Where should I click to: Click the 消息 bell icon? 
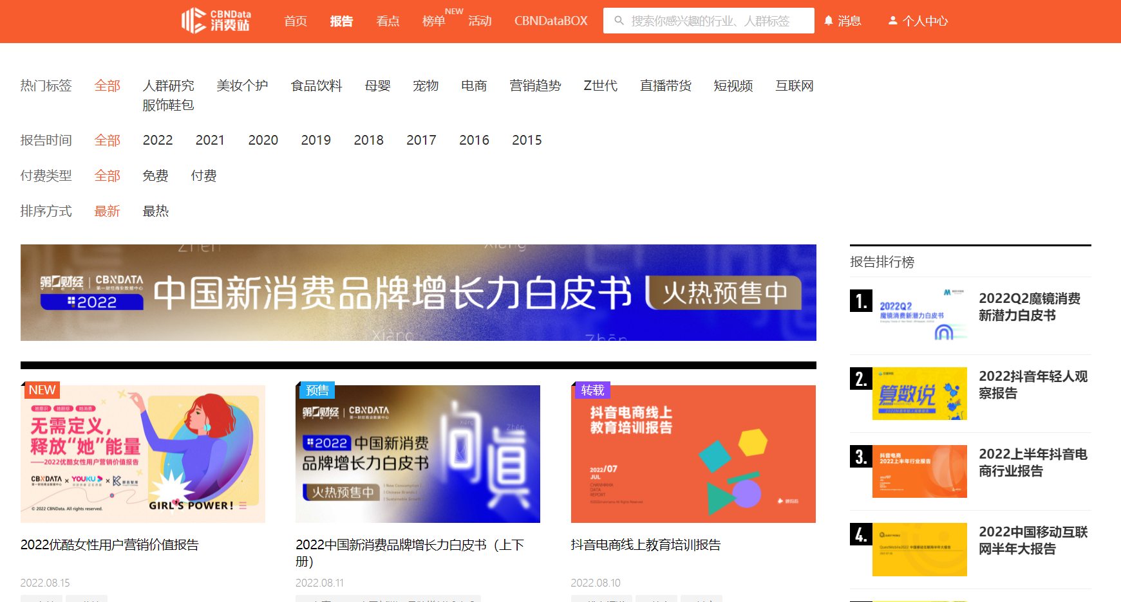pos(829,21)
